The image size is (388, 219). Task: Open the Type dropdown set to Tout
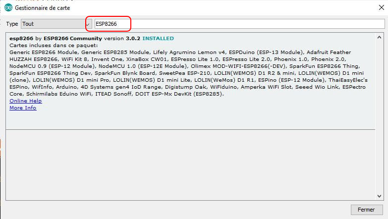tap(56, 24)
